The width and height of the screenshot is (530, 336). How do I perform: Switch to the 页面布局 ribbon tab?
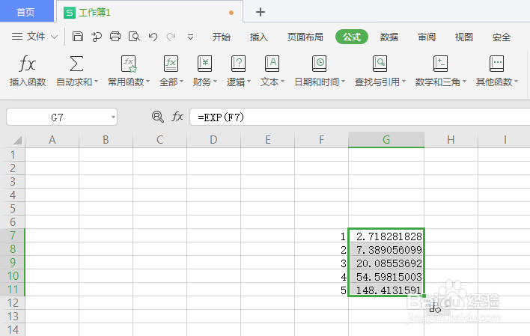click(305, 37)
